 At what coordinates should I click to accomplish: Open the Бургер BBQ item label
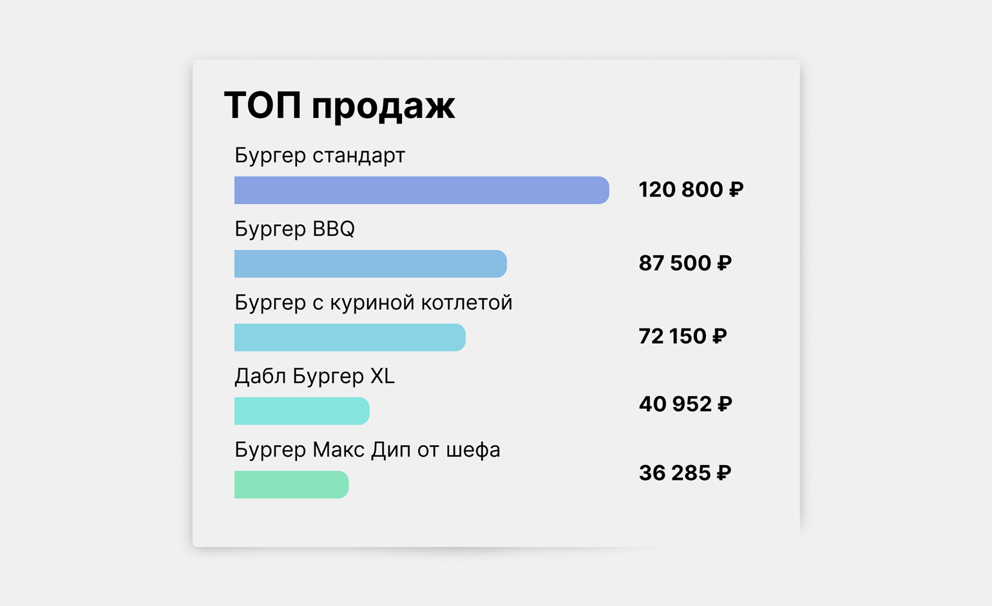coord(294,229)
